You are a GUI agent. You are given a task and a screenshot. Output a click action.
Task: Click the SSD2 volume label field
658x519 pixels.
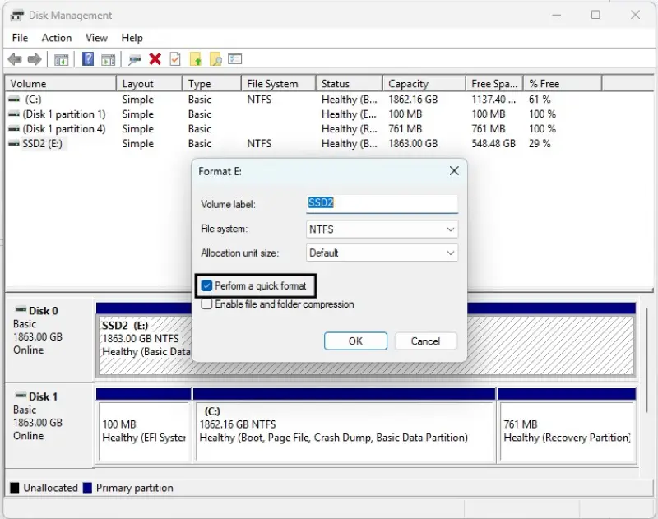click(x=381, y=203)
